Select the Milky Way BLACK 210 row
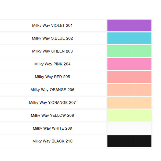Viewport: 161px width, 161px height. pos(52,141)
